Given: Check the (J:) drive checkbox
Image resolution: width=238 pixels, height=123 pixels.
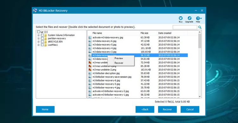Looking at the screenshot, I should [38, 32].
